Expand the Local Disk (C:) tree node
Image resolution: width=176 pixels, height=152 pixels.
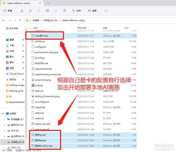(4, 119)
